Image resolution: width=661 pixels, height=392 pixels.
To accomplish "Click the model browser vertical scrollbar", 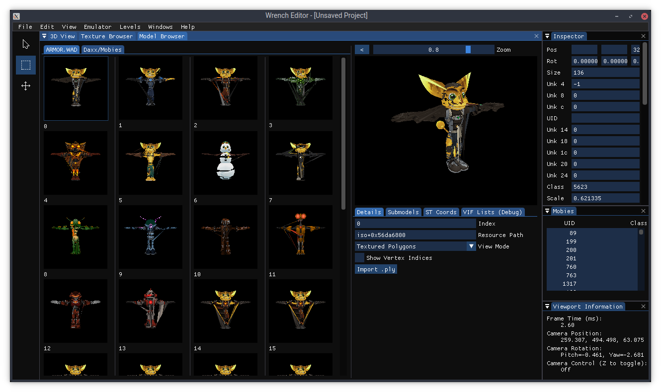I will click(343, 134).
